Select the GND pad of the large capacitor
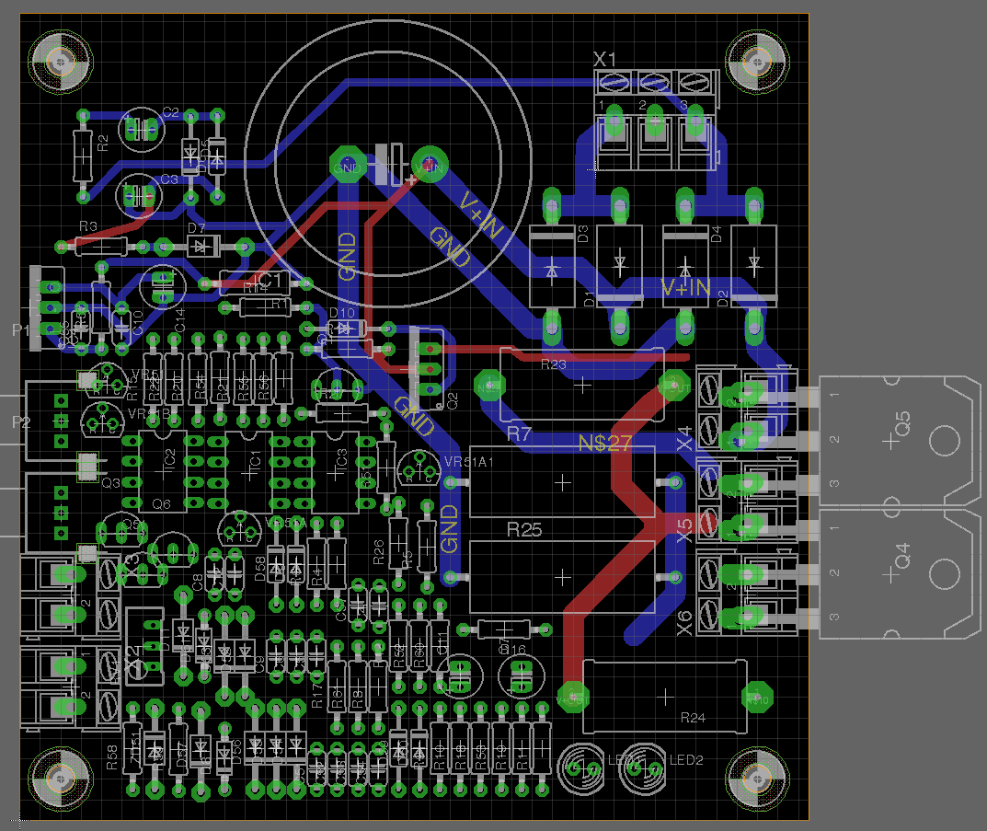The width and height of the screenshot is (987, 831). [x=348, y=165]
